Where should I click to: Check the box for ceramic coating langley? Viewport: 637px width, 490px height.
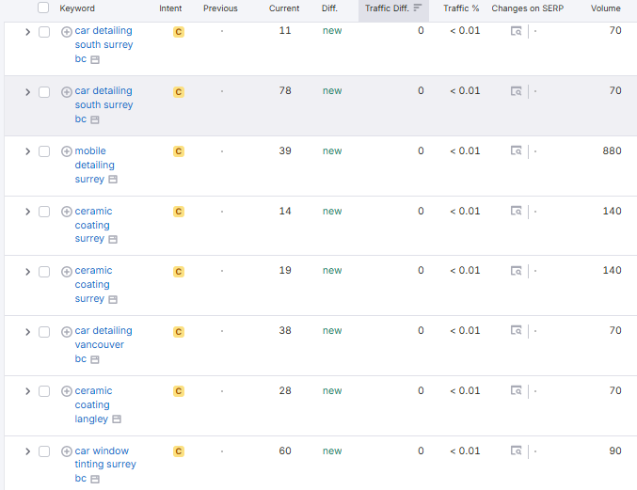[44, 391]
